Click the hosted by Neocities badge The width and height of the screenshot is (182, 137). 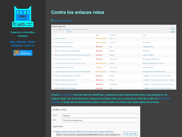[23, 53]
